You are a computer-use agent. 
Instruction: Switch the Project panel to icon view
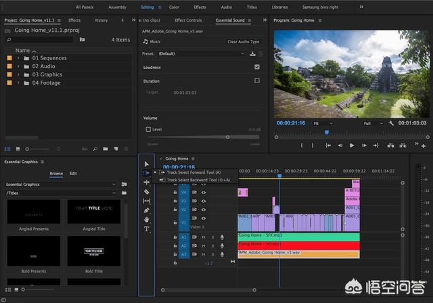pyautogui.click(x=18, y=149)
